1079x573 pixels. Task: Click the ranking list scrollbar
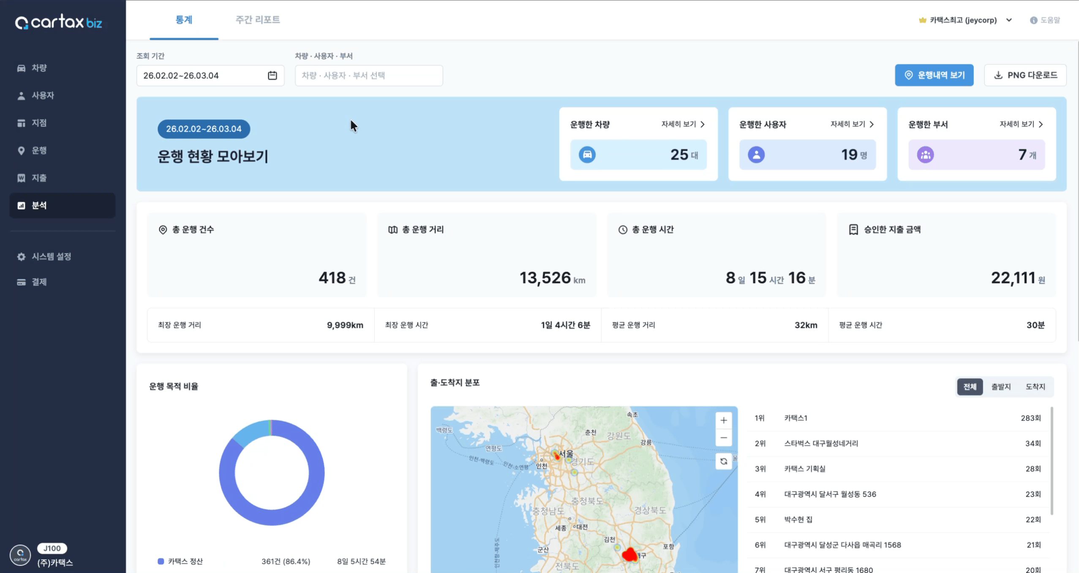[1052, 461]
